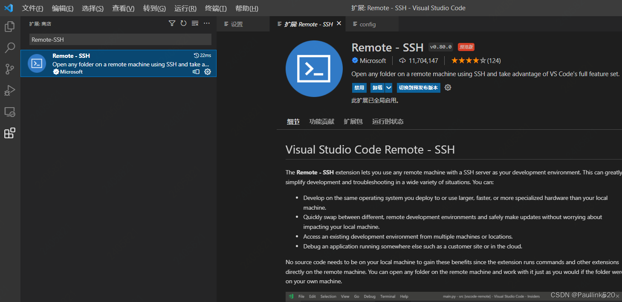Open the 文件(F) menu
This screenshot has height=302, width=622.
point(32,9)
